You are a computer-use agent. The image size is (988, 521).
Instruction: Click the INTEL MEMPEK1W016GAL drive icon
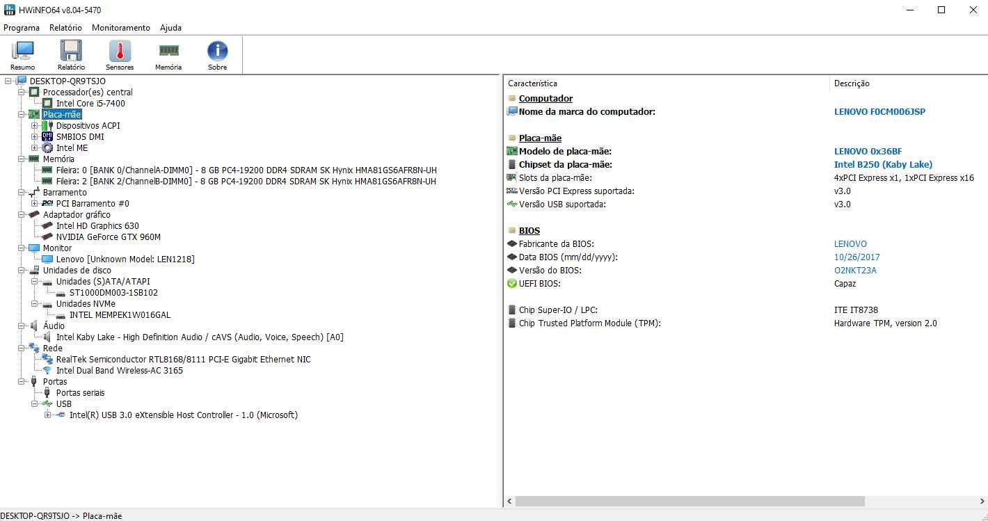point(61,315)
